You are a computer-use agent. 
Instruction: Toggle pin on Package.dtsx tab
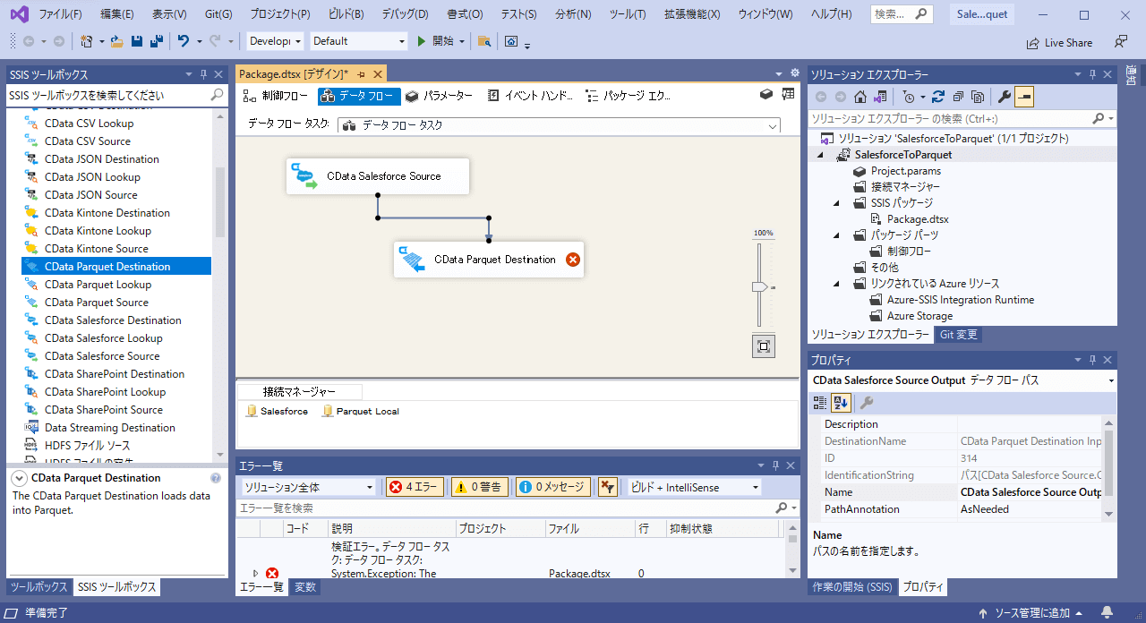click(362, 74)
